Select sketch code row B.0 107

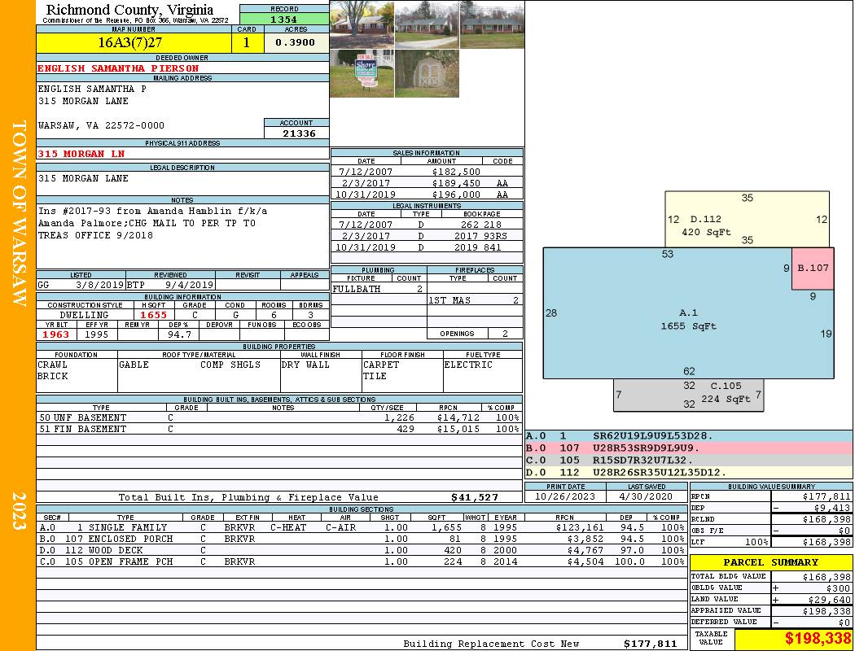[689, 448]
